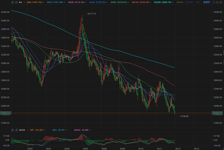Select the MA500 legend label
224x150 pixels.
180,2
